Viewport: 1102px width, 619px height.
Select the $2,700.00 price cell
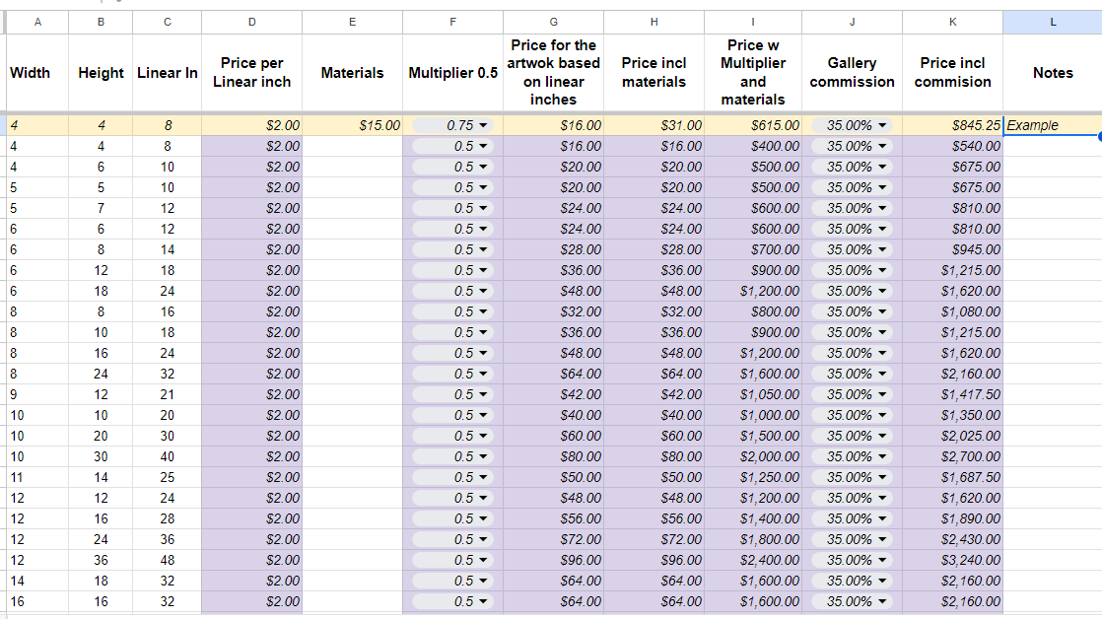[952, 456]
